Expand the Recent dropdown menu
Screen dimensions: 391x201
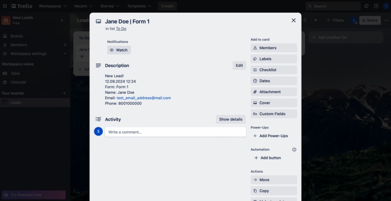[83, 6]
